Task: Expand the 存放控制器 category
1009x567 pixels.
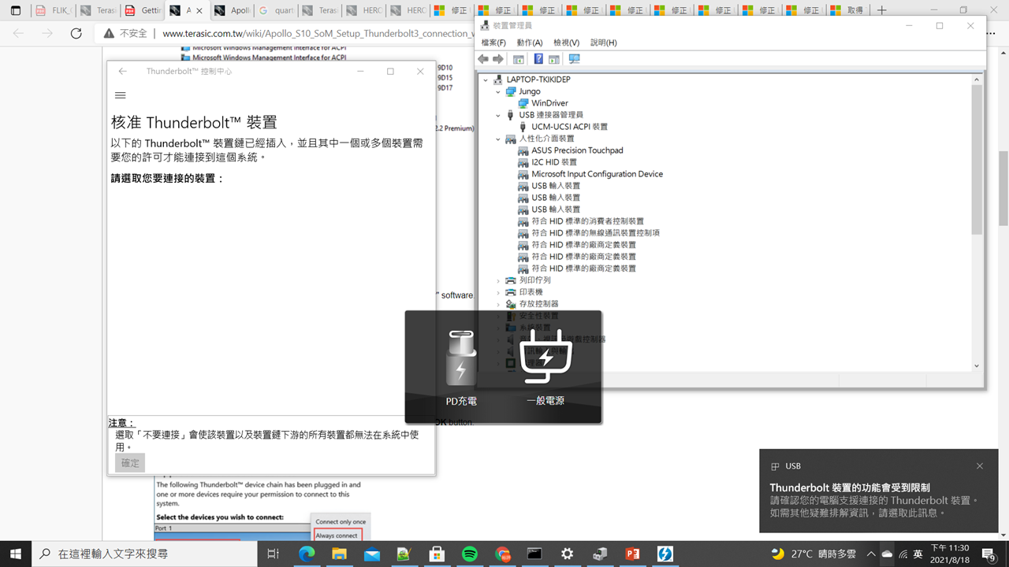Action: pyautogui.click(x=498, y=304)
